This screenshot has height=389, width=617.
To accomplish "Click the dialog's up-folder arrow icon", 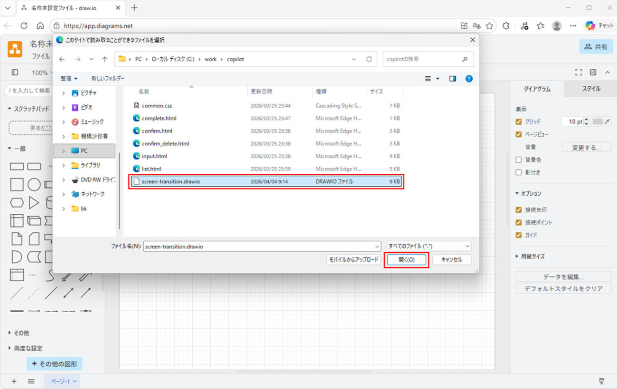I will coord(105,59).
